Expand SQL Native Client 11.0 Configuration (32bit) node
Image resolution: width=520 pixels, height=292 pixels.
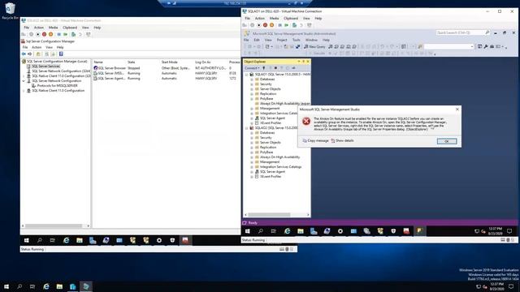click(24, 75)
